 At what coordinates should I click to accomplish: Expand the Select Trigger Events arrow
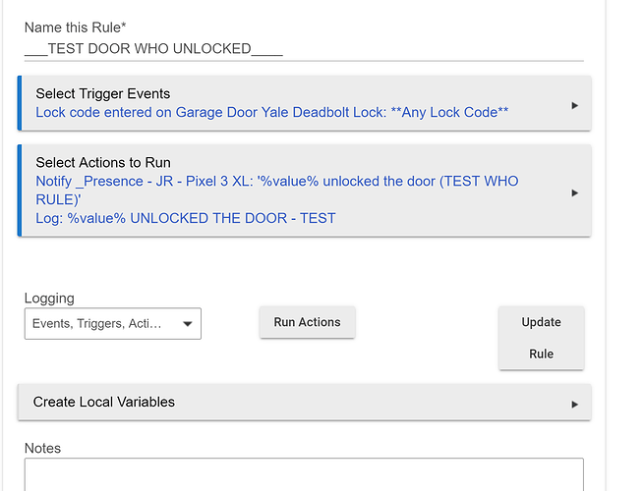(574, 106)
